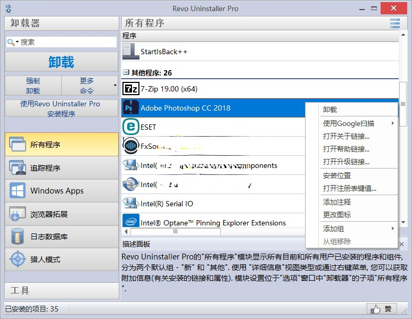Select the Intel(R) Serial IO row
The height and width of the screenshot is (319, 412).
pos(213,203)
